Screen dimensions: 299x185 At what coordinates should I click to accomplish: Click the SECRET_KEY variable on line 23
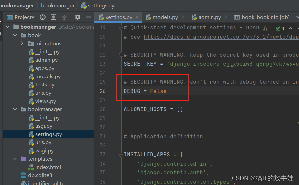140,64
